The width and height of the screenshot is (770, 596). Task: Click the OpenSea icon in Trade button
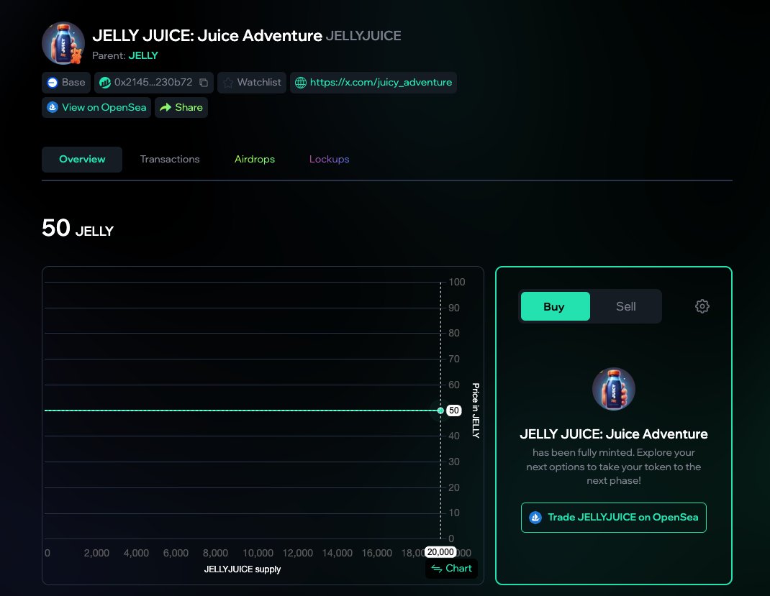tap(535, 518)
